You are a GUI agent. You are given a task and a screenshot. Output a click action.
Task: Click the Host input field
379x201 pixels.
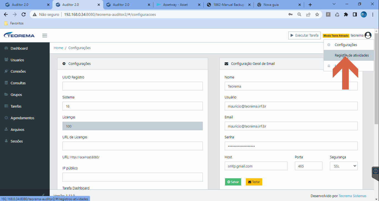pos(256,166)
